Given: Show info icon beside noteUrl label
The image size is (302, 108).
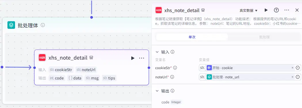Looking at the screenshot, I should 172,77.
